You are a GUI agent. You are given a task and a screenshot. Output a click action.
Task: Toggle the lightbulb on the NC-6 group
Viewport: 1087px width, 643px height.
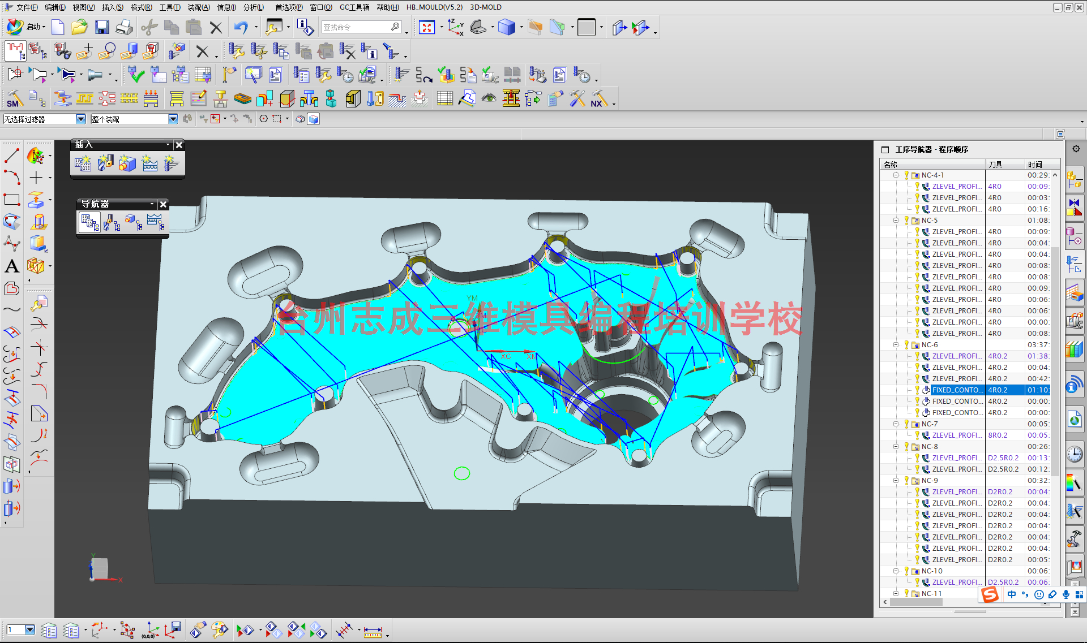(906, 344)
